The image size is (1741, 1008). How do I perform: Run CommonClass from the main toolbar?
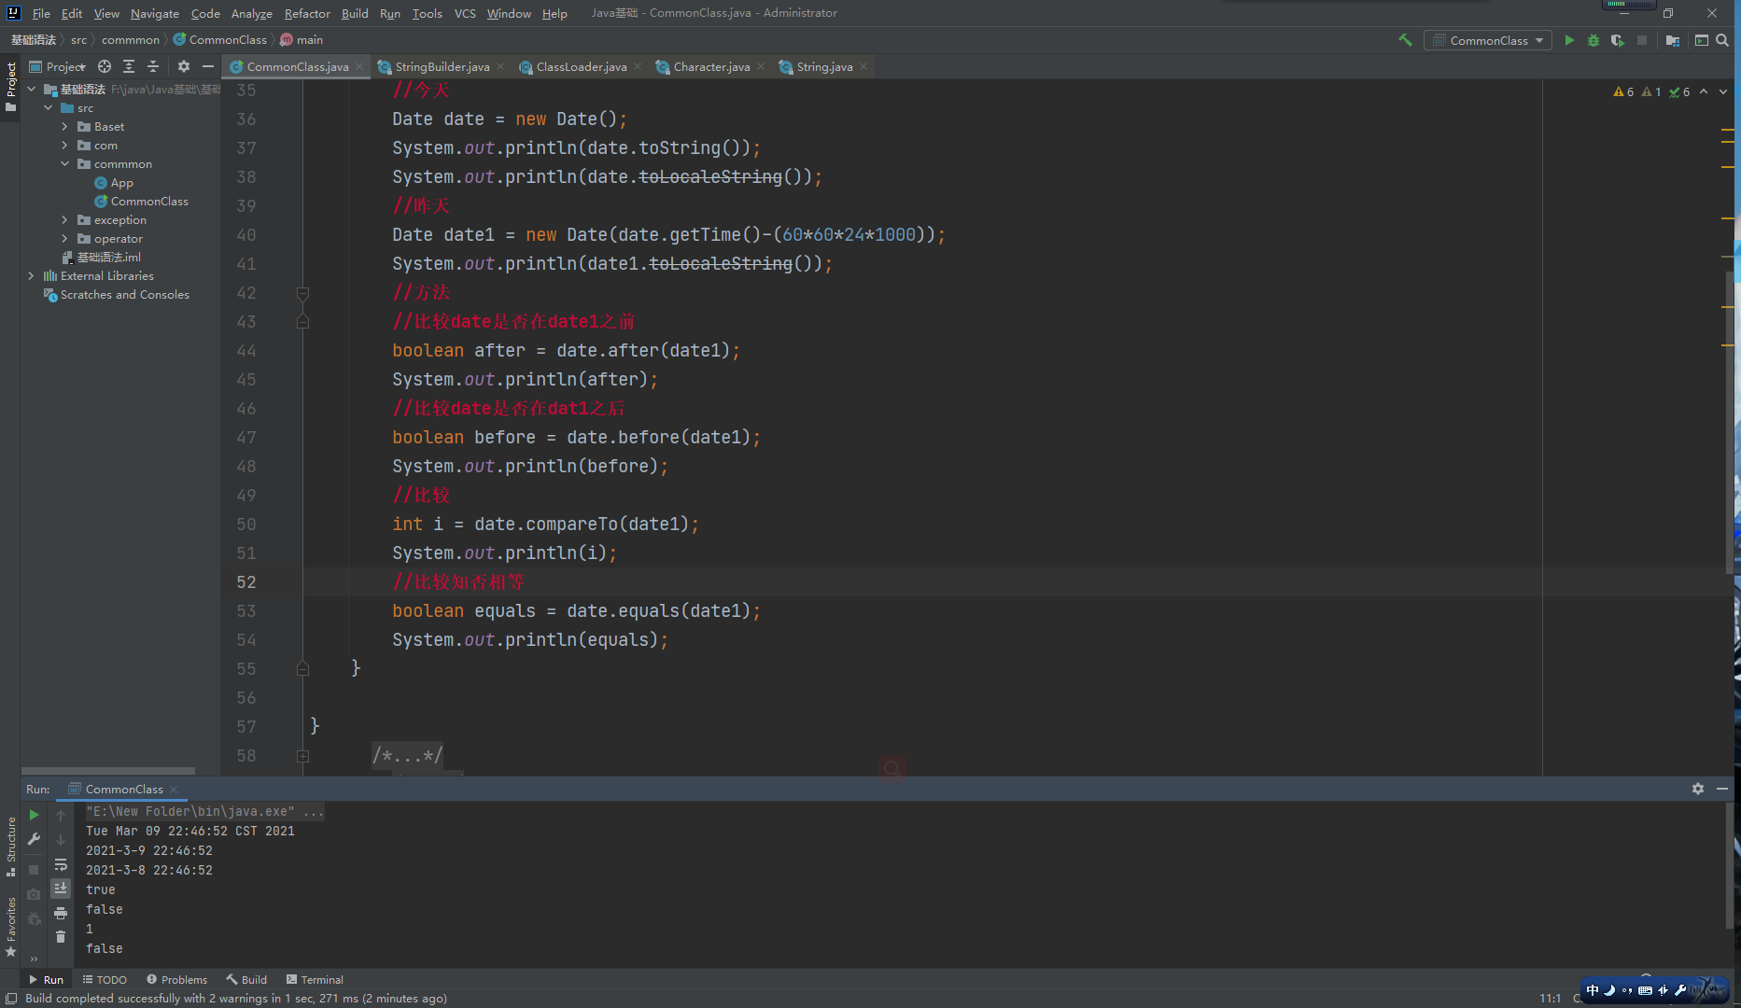click(1569, 40)
